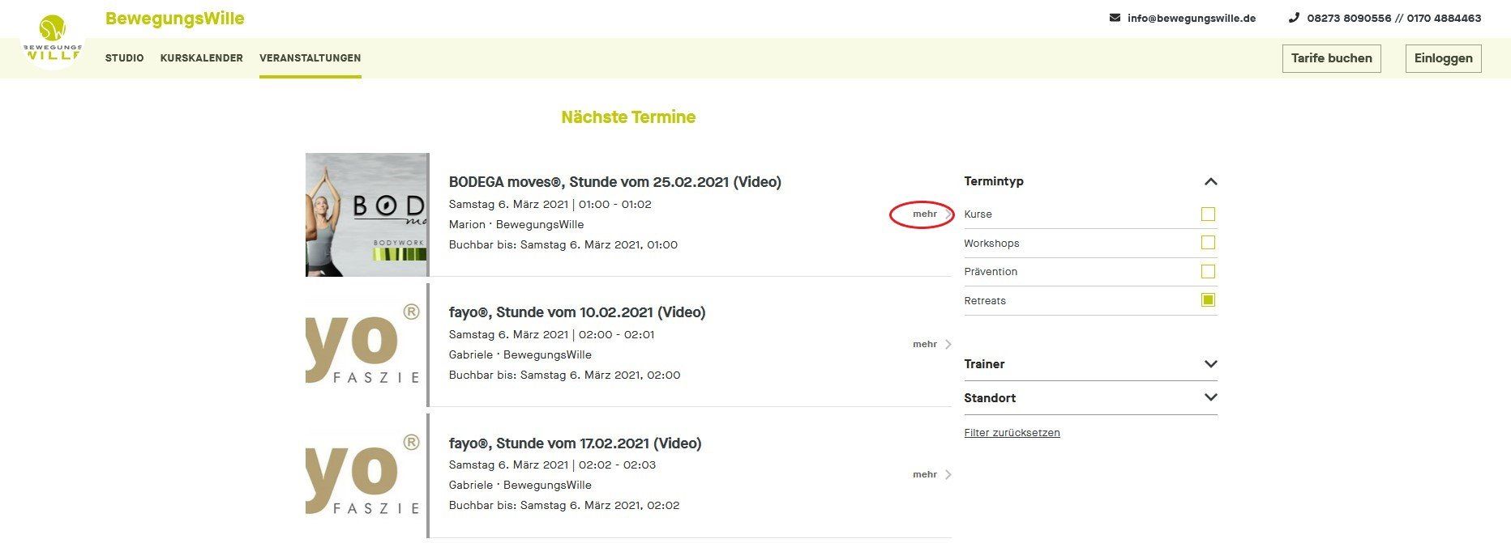Viewport: 1511px width, 543px height.
Task: Open mehr for fayo 10.02.2021 event
Action: tap(925, 345)
